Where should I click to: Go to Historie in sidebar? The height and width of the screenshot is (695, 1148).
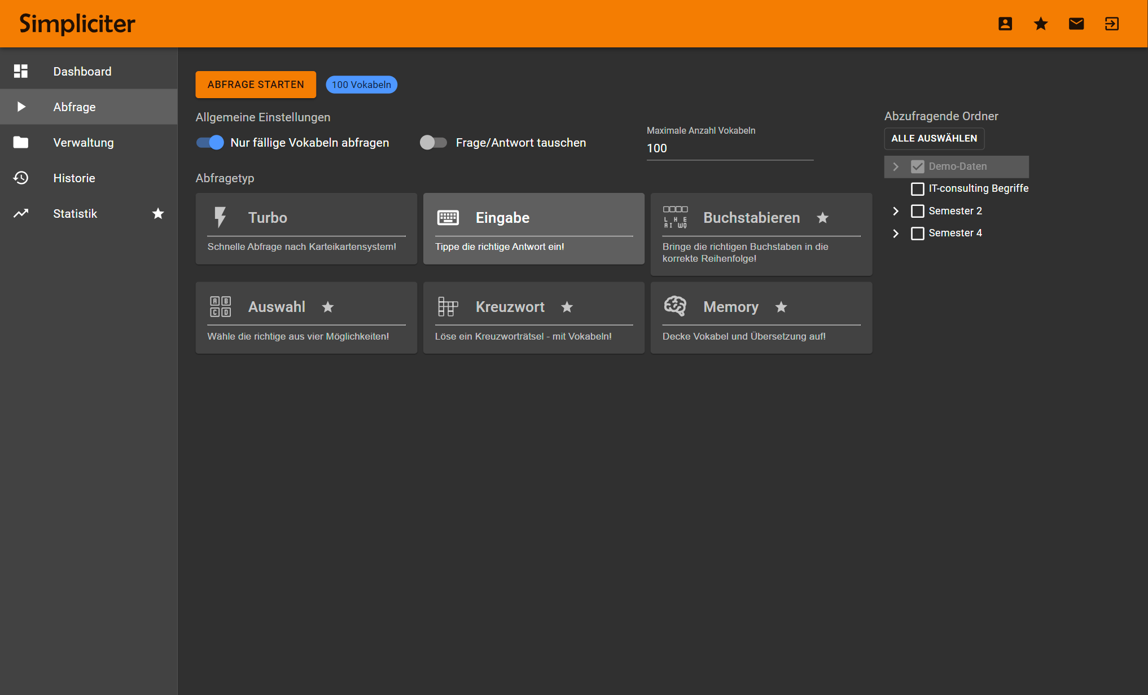[74, 178]
